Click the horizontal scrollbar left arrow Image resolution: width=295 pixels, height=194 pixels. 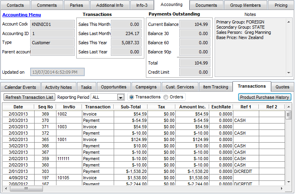click(x=6, y=188)
